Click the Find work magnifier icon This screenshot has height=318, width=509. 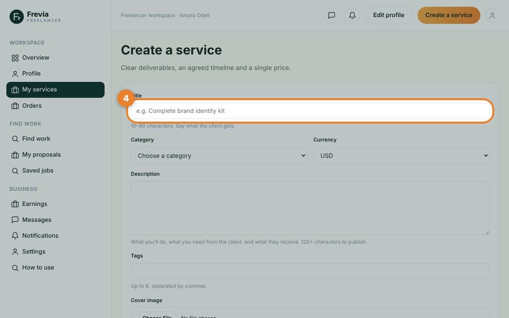(x=15, y=139)
